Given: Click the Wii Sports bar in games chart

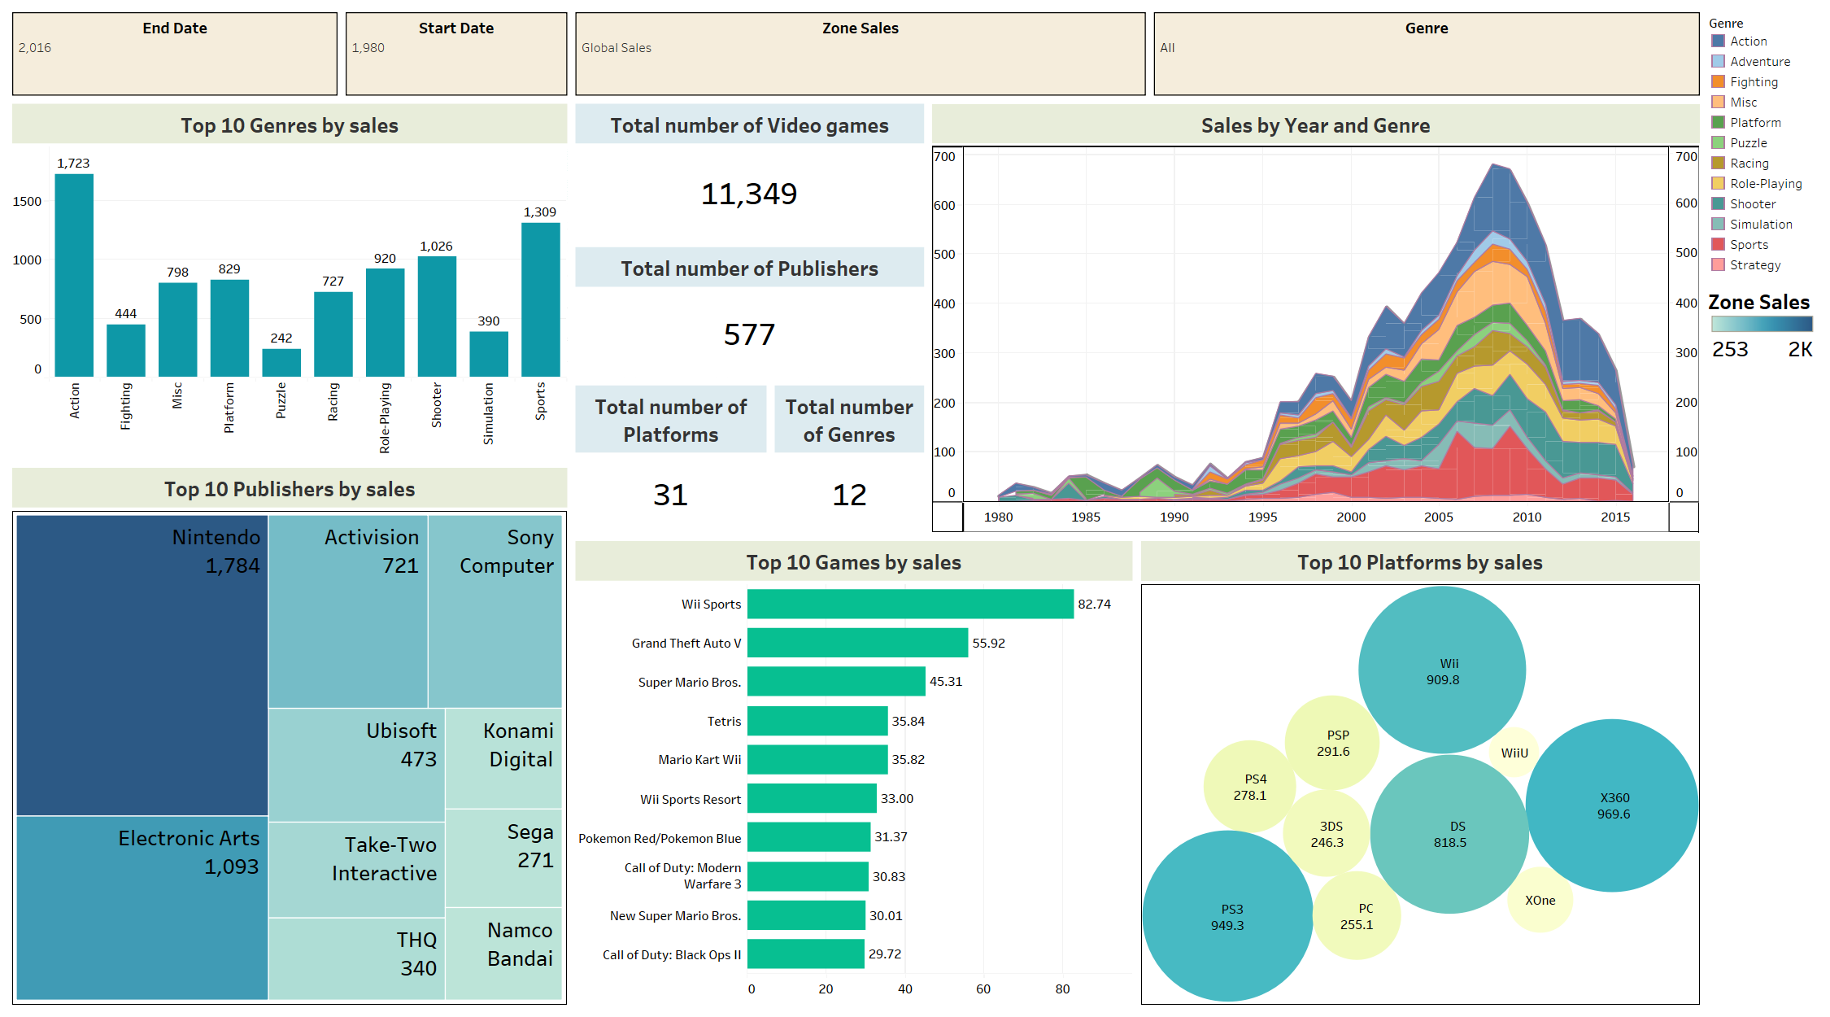Looking at the screenshot, I should click(x=909, y=604).
